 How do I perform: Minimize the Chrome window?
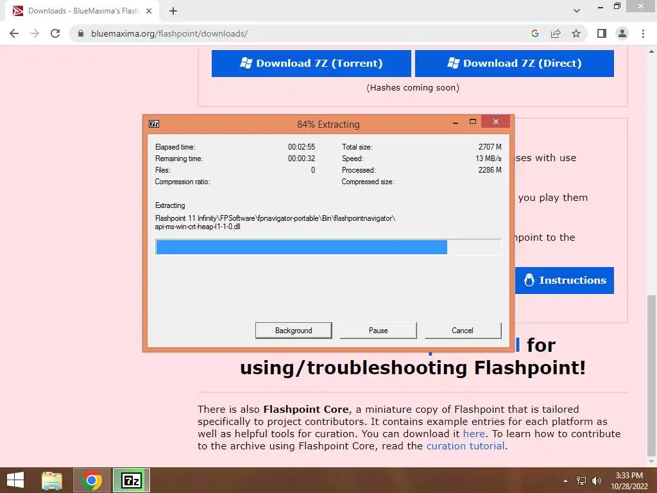[x=601, y=6]
